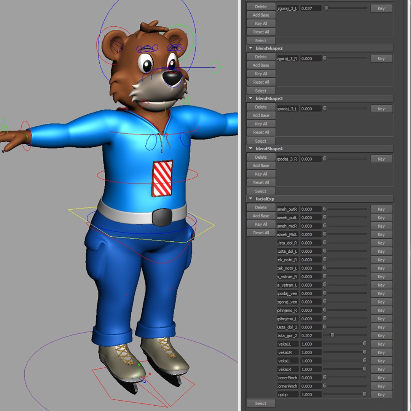Click the red-white striped patch on the bear's chest
This screenshot has height=411, width=411.
pyautogui.click(x=162, y=178)
